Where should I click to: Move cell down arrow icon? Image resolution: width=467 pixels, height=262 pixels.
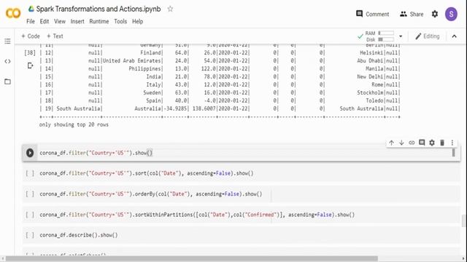pos(401,143)
